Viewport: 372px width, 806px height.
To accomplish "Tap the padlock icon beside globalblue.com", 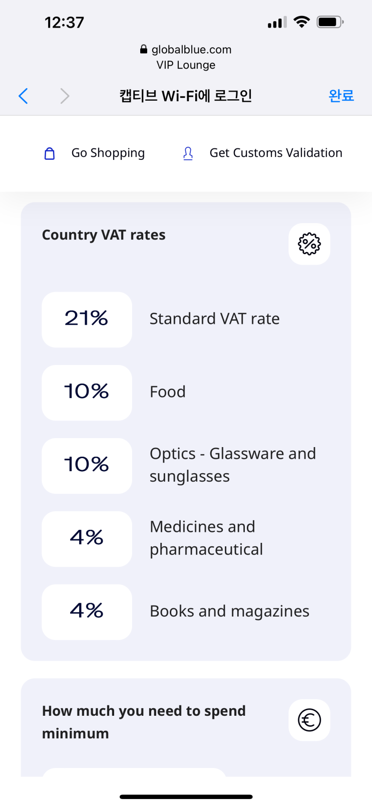I will (144, 49).
